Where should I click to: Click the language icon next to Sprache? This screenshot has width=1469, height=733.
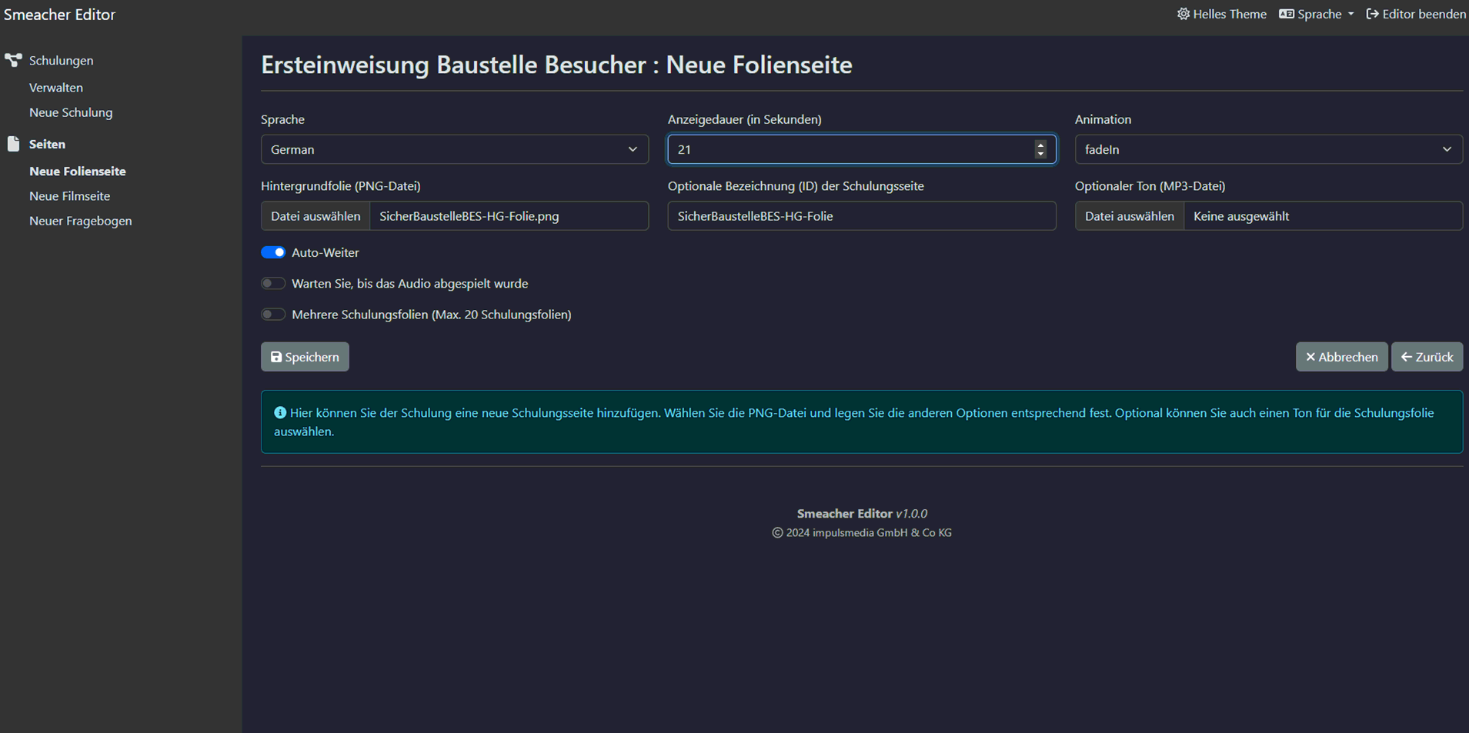point(1286,14)
